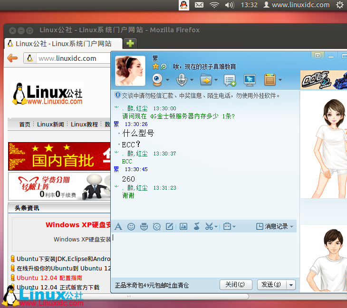Click the QQ飞车 banner advertisement
Image resolution: width=347 pixels, height=308 pixels.
coord(324,80)
